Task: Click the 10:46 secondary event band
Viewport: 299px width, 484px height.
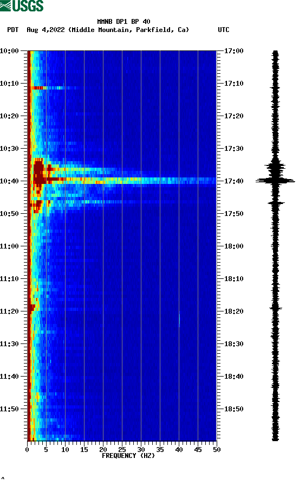Action: point(108,202)
